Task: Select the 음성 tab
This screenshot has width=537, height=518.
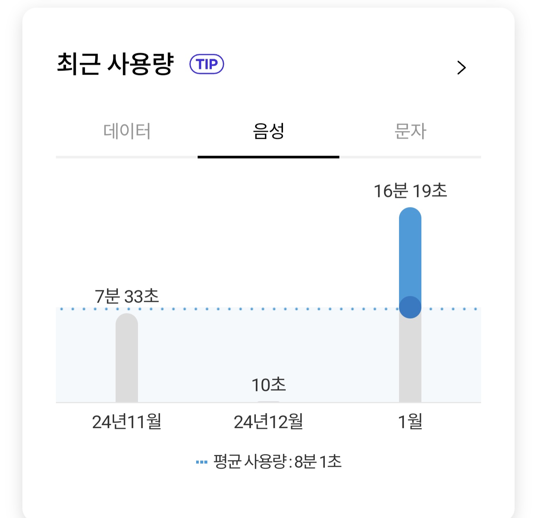Action: (268, 131)
